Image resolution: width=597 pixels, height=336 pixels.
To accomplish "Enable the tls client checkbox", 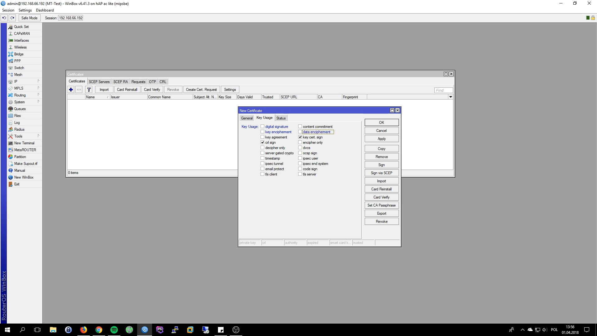I will [262, 174].
